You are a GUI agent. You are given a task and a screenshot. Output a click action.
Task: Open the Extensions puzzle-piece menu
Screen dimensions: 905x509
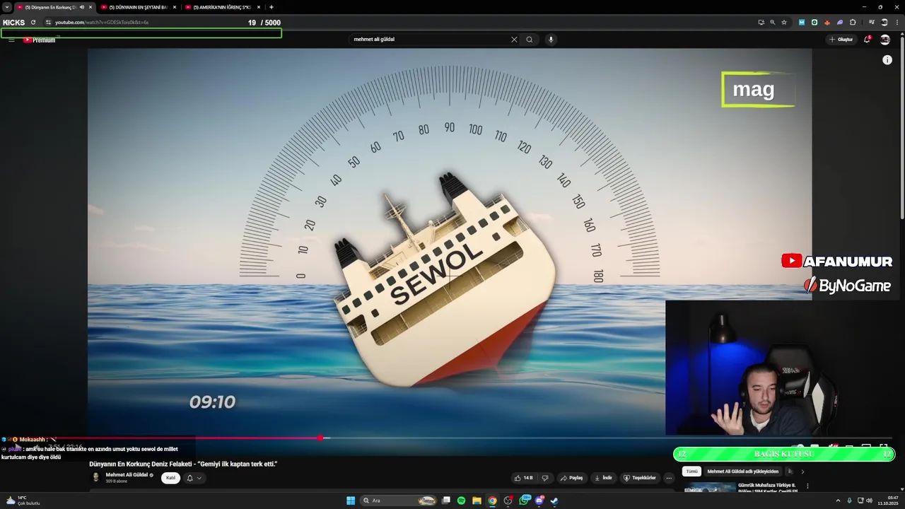pyautogui.click(x=853, y=23)
